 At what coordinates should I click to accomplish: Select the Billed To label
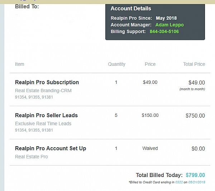(27, 6)
